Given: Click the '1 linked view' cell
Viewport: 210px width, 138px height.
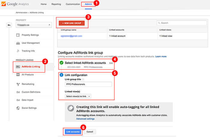Looking at the screenshot, I should (166, 36).
